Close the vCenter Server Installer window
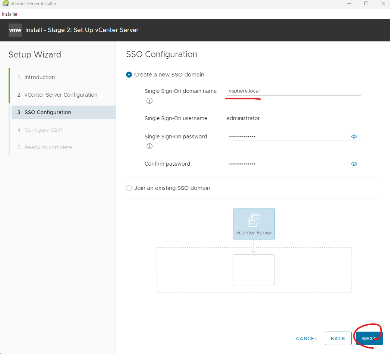 pos(383,3)
